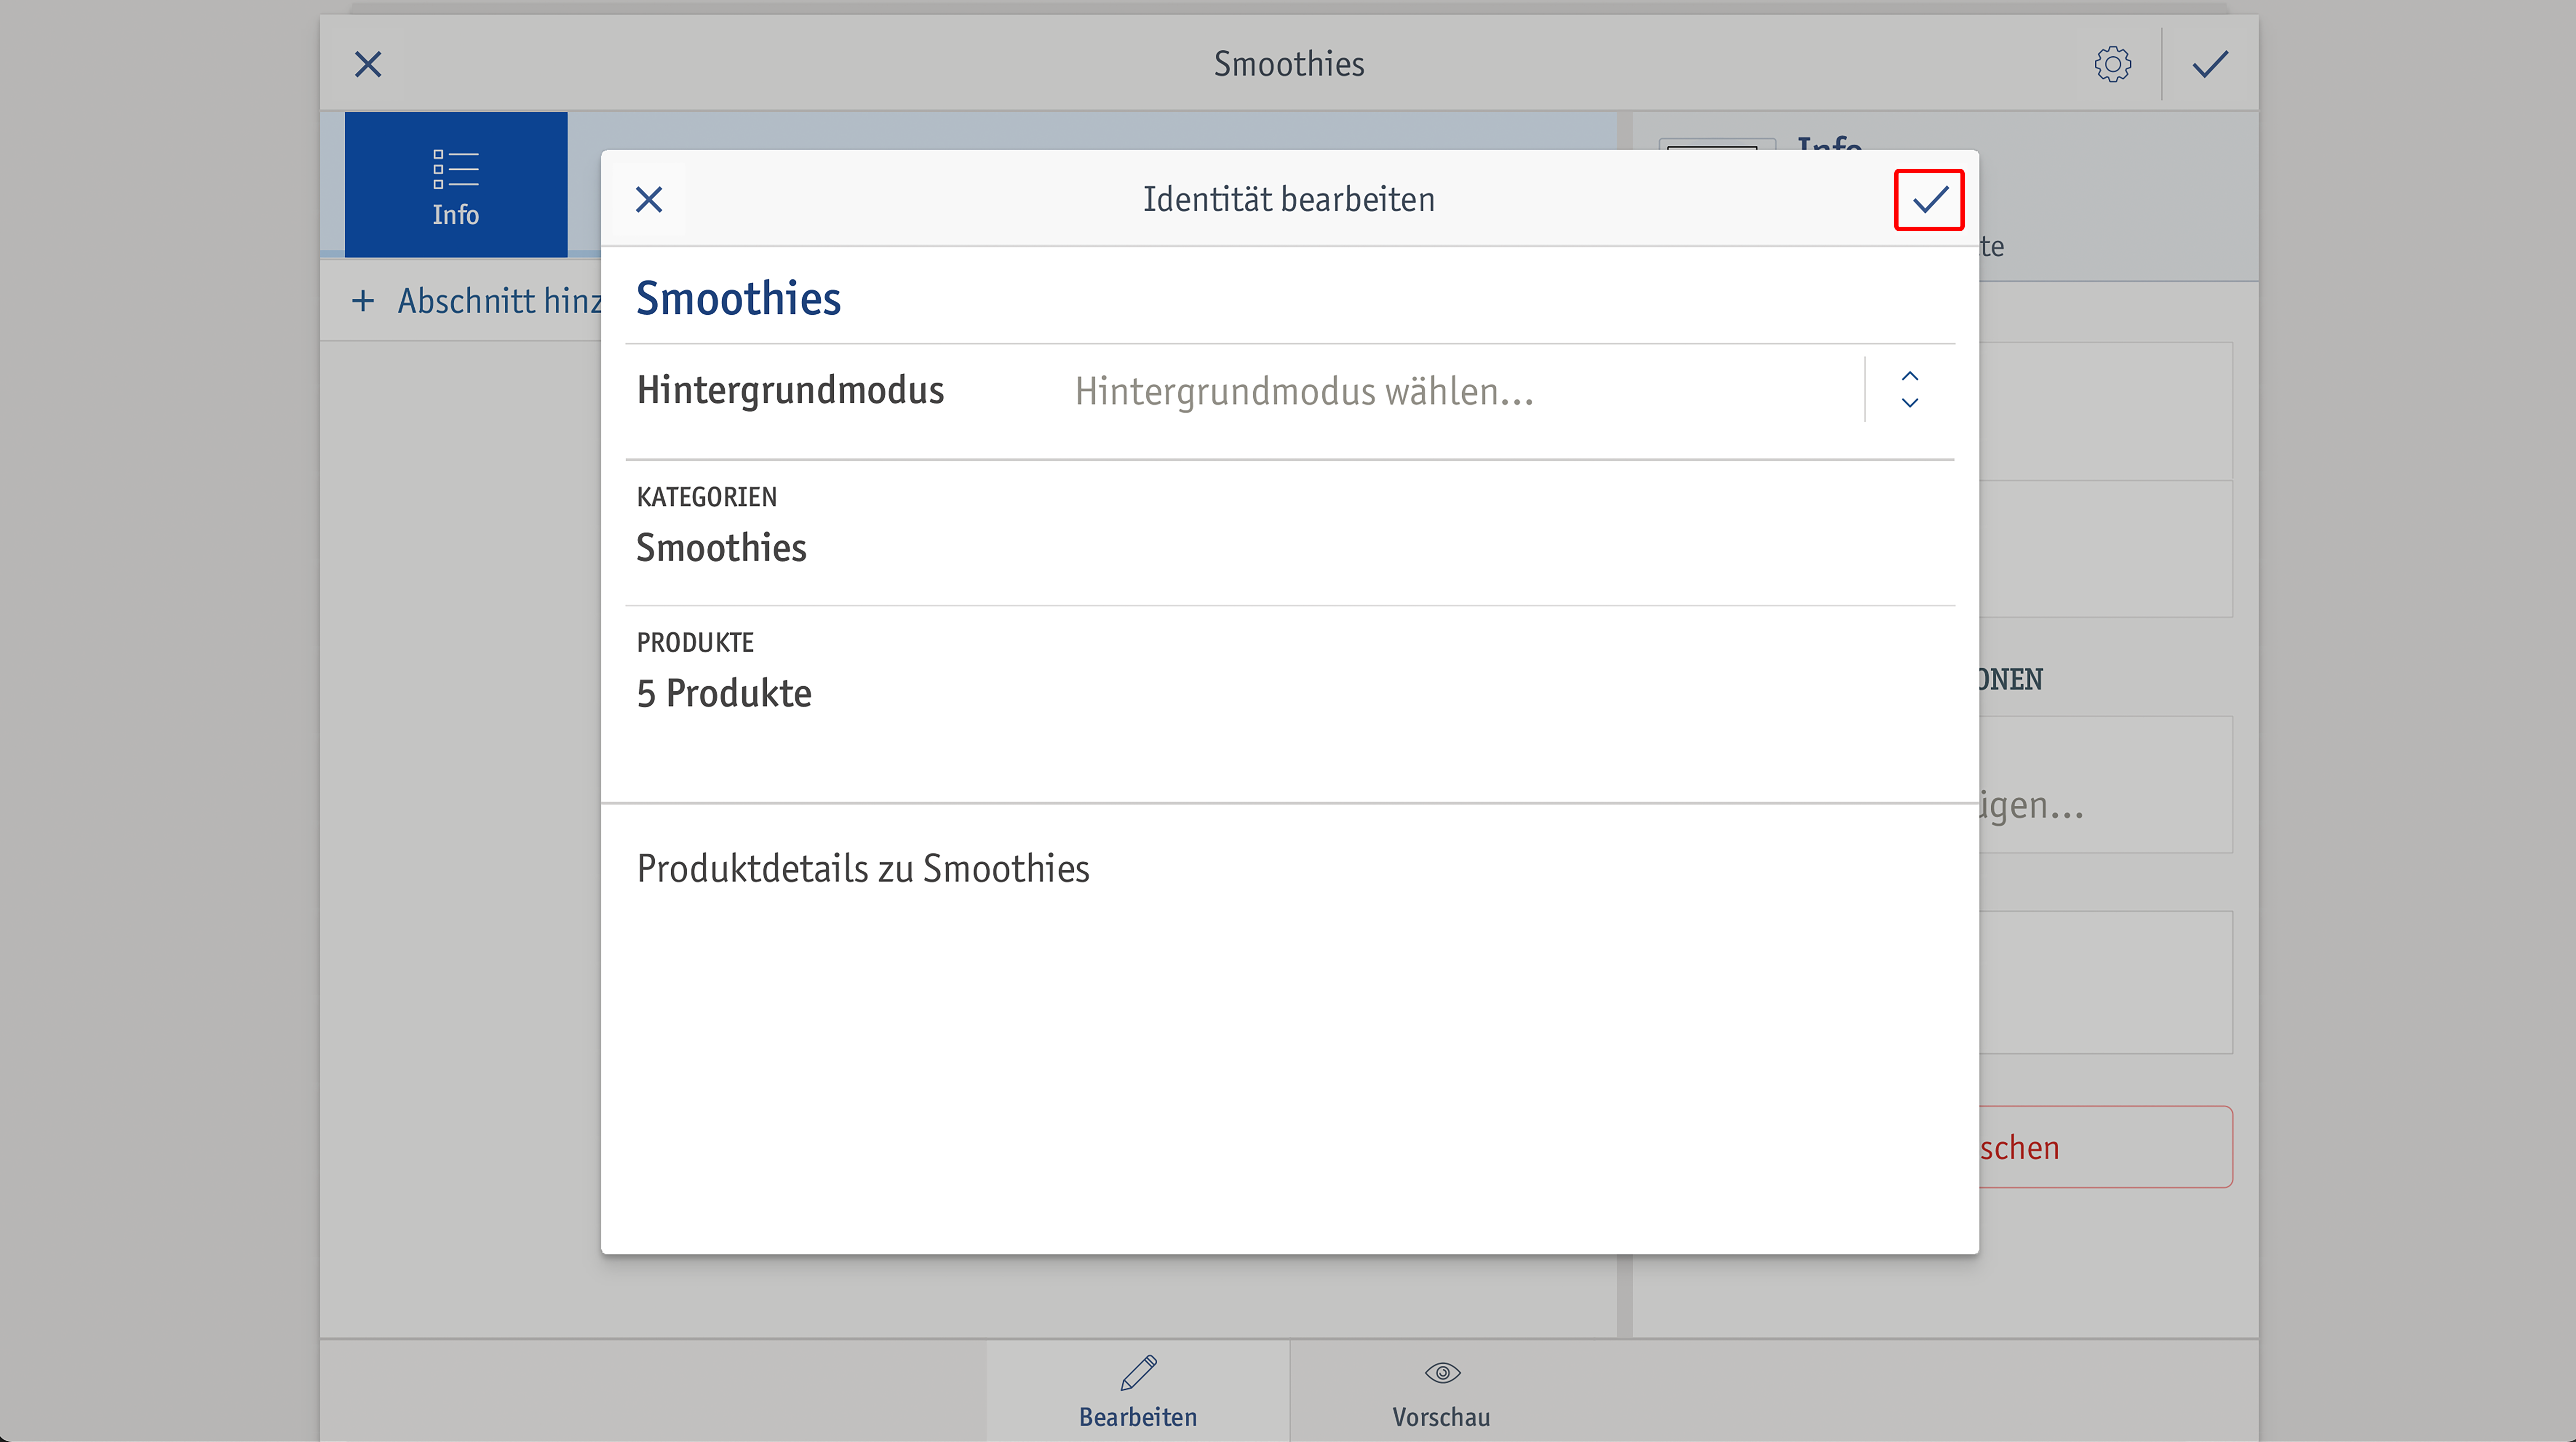Image resolution: width=2576 pixels, height=1442 pixels.
Task: Close the Smoothies window with X
Action: pyautogui.click(x=368, y=64)
